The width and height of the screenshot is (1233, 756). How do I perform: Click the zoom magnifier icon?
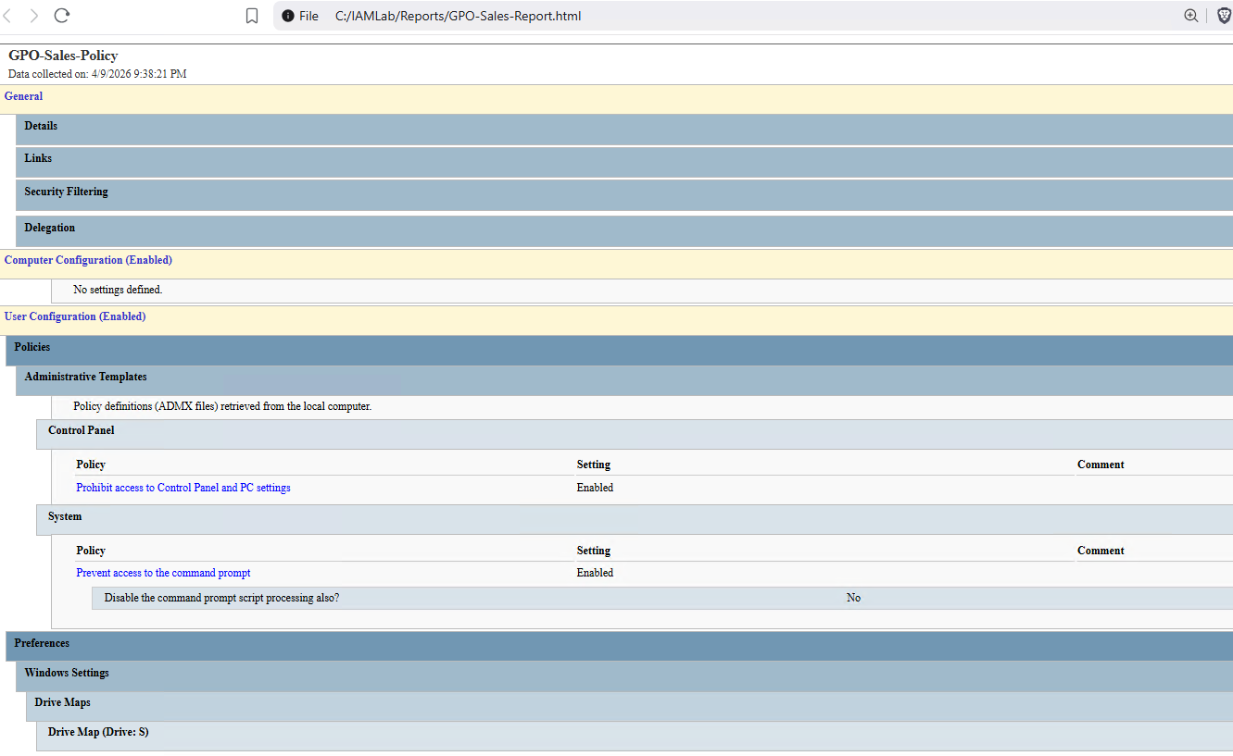[1191, 15]
